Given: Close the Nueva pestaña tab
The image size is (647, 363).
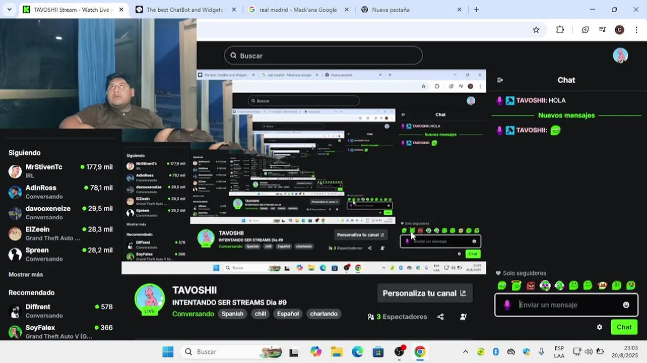Looking at the screenshot, I should (x=459, y=10).
